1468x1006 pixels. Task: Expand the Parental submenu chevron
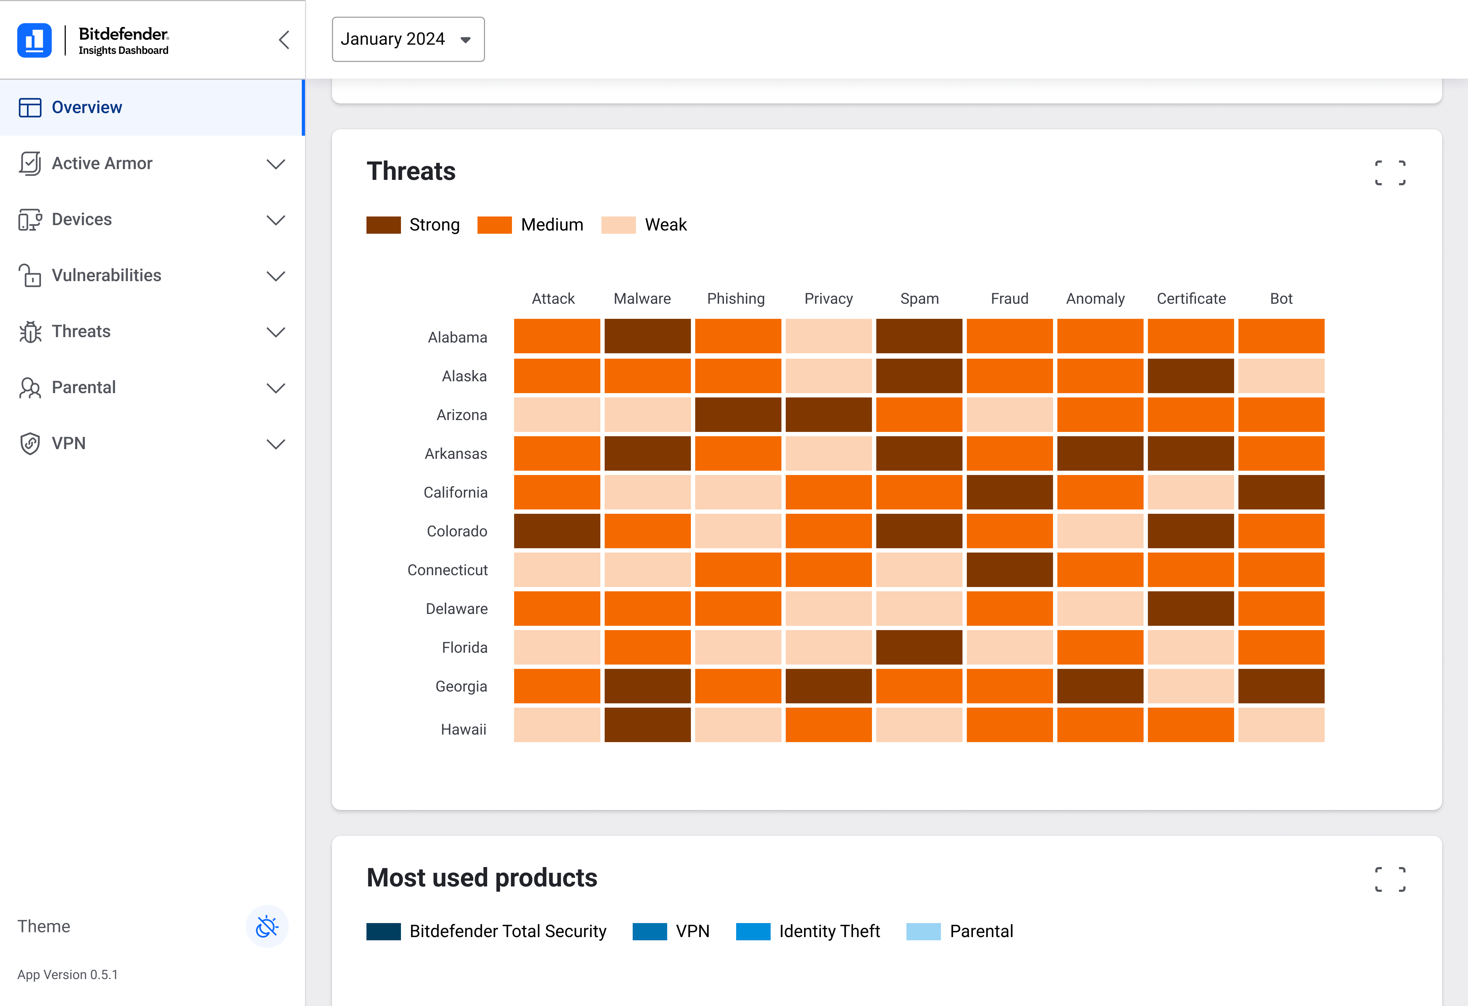(276, 388)
